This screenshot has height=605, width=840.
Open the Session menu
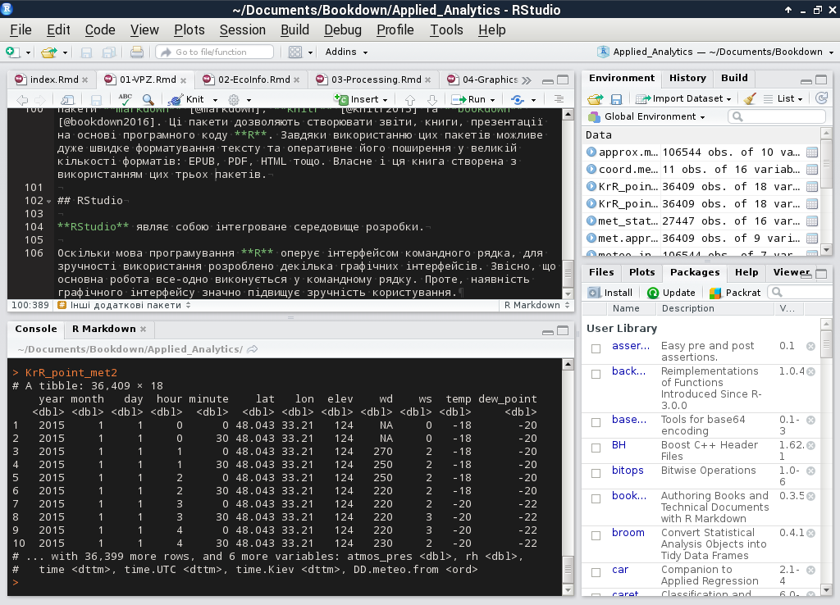pyautogui.click(x=242, y=30)
